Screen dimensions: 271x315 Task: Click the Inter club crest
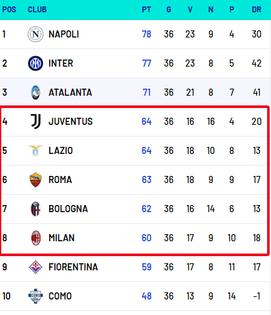pyautogui.click(x=36, y=63)
